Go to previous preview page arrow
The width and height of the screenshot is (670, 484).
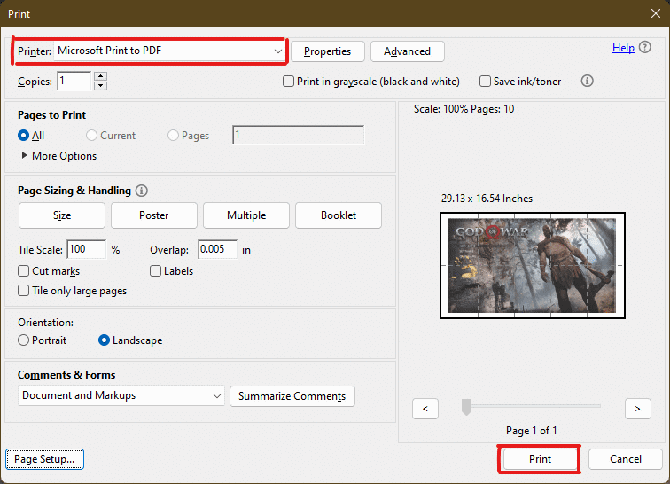pyautogui.click(x=425, y=408)
